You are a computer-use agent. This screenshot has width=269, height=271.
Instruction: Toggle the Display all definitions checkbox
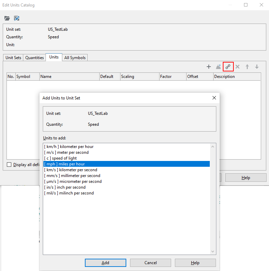click(x=9, y=165)
